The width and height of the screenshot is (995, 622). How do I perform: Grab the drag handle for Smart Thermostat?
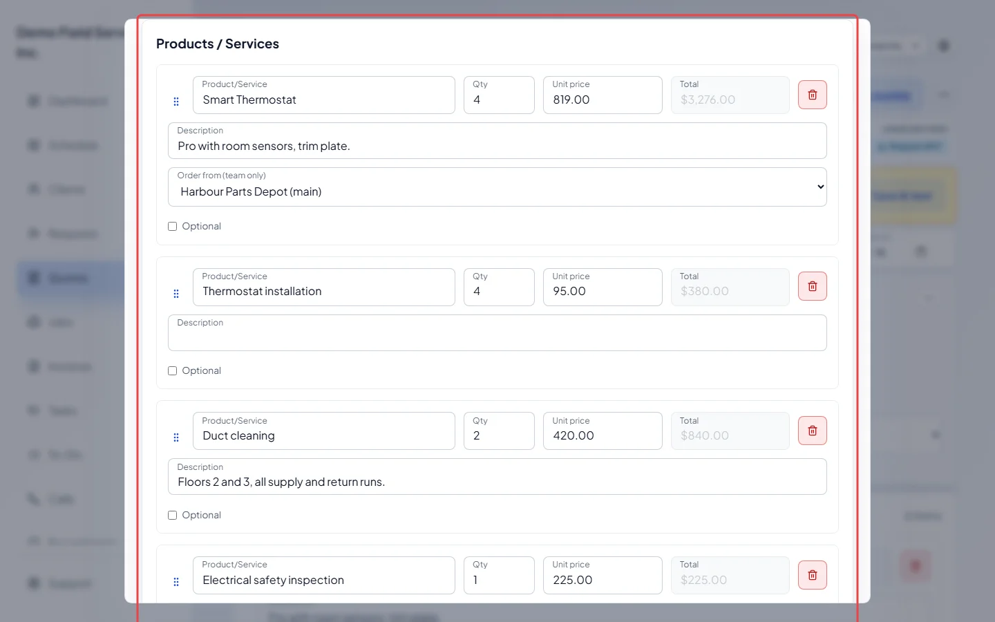coord(176,102)
